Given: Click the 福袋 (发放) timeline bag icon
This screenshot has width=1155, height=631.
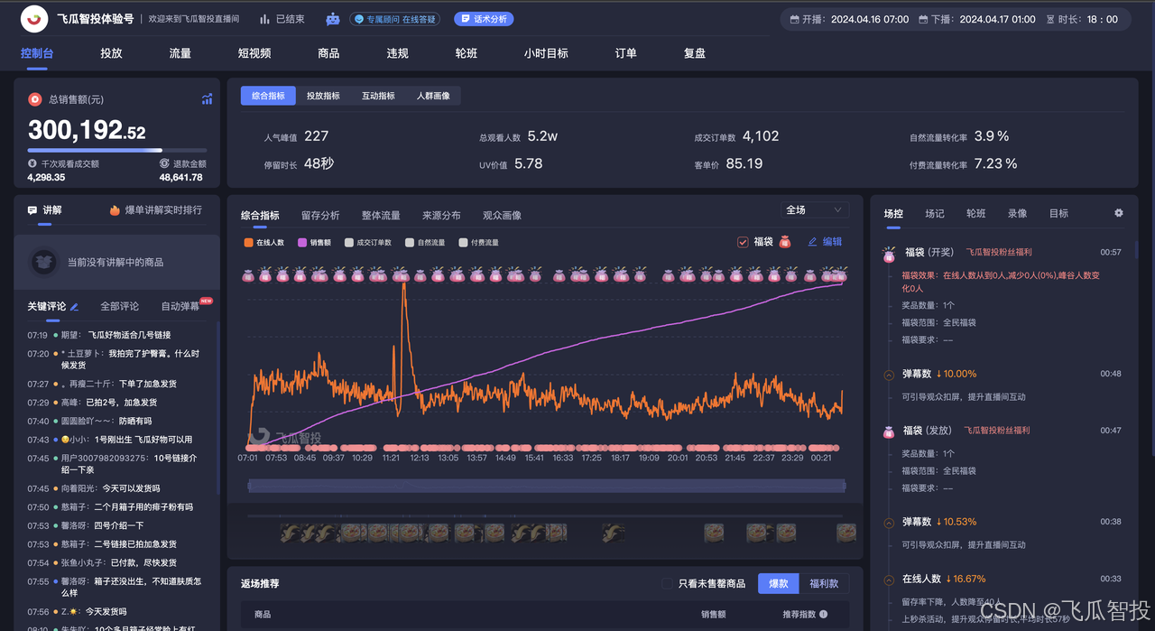Looking at the screenshot, I should [x=888, y=431].
